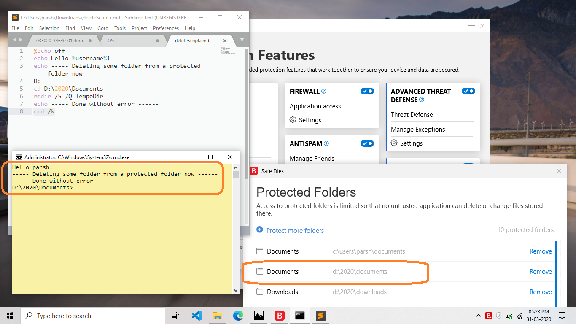Image resolution: width=576 pixels, height=324 pixels.
Task: Open the File menu in Sublime Text
Action: coord(15,28)
